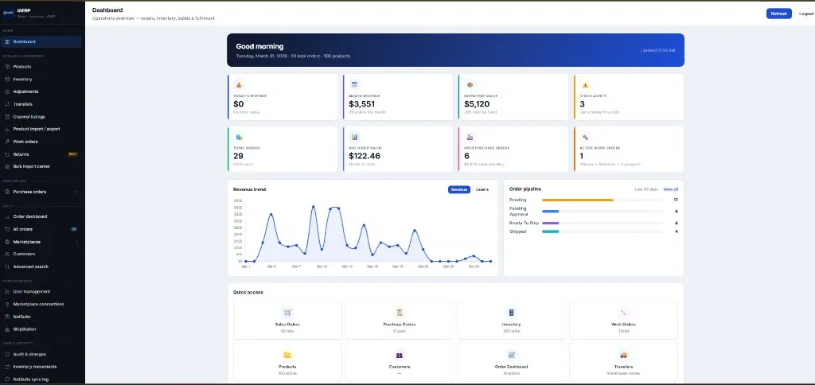
Task: Switch the Revenue trend chart to Revenue
Action: click(x=459, y=189)
